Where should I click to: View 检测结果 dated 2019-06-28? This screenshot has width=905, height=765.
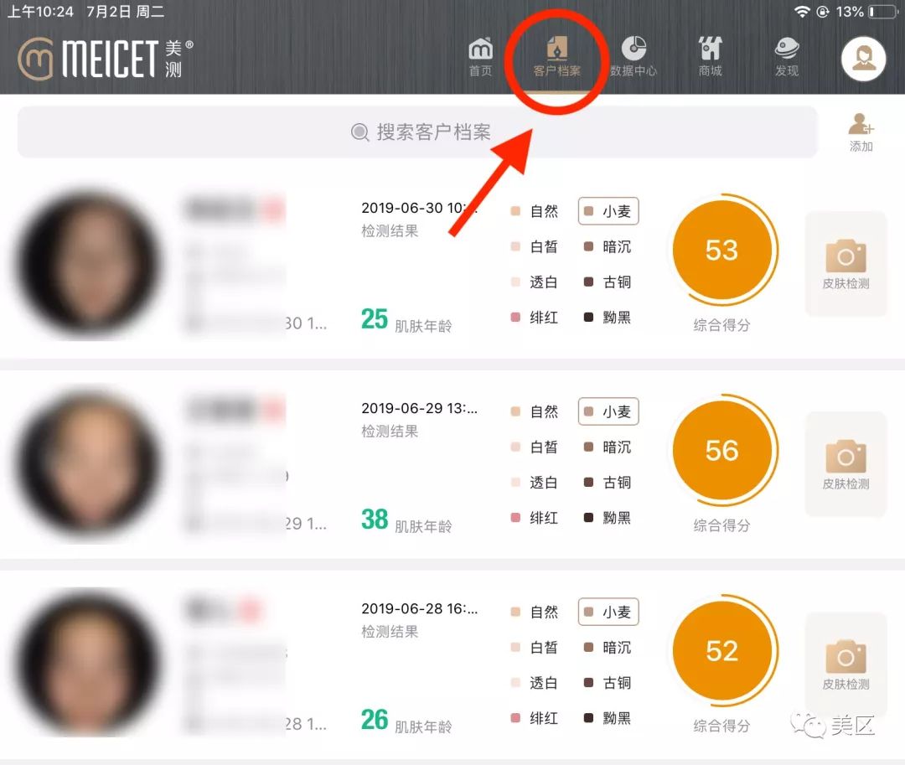pos(390,632)
